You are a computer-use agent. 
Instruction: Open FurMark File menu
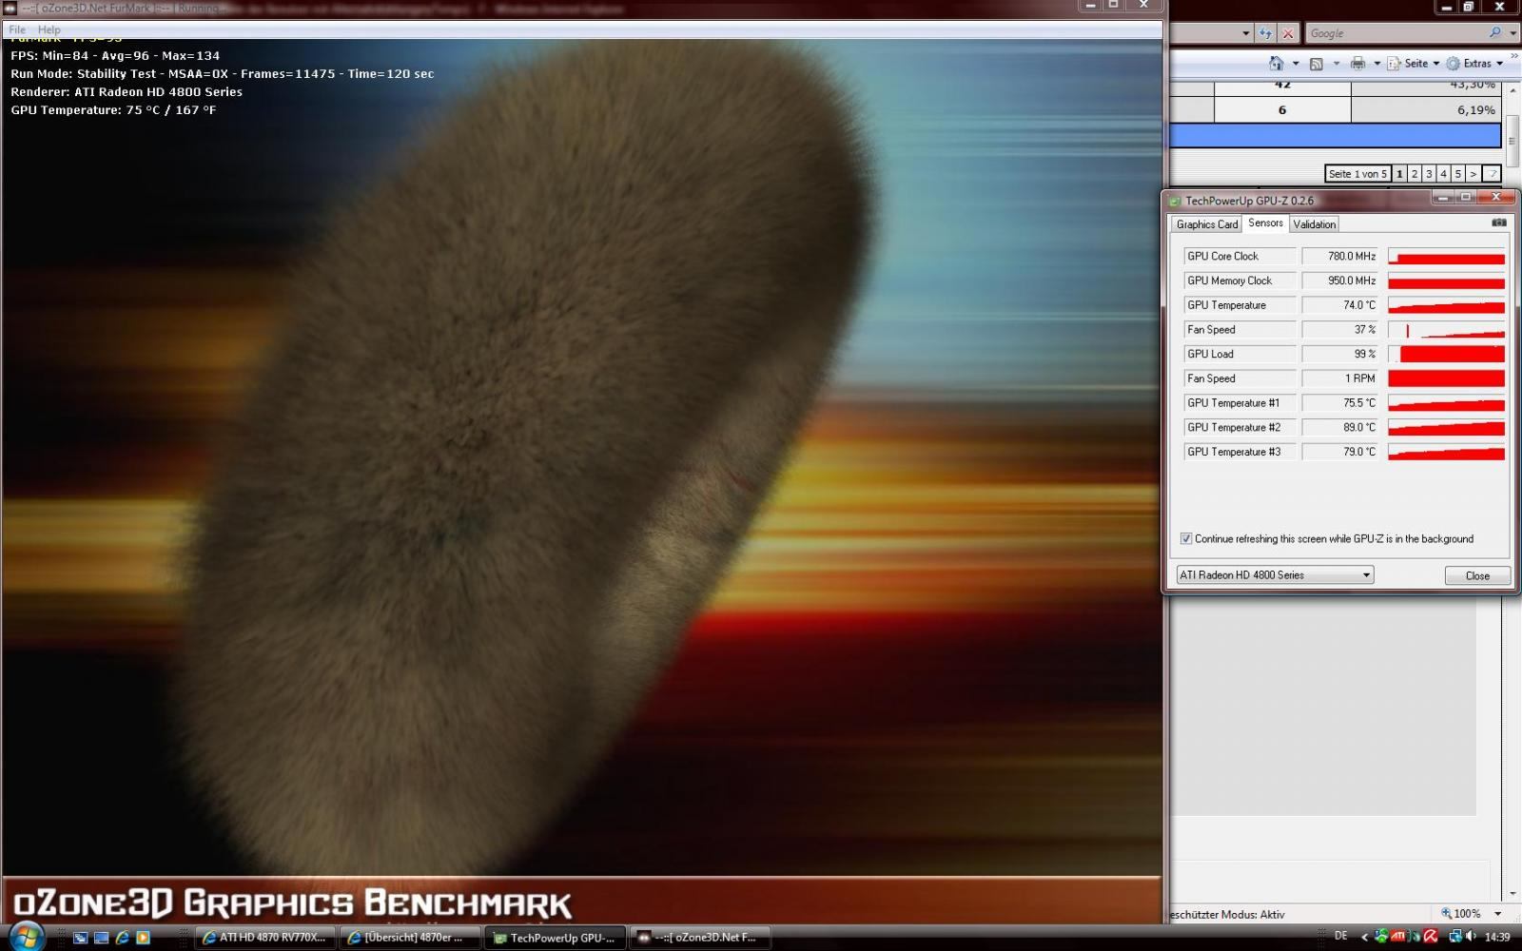[x=17, y=29]
